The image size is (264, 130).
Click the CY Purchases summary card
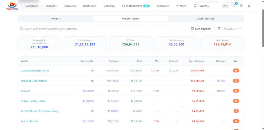point(85,44)
